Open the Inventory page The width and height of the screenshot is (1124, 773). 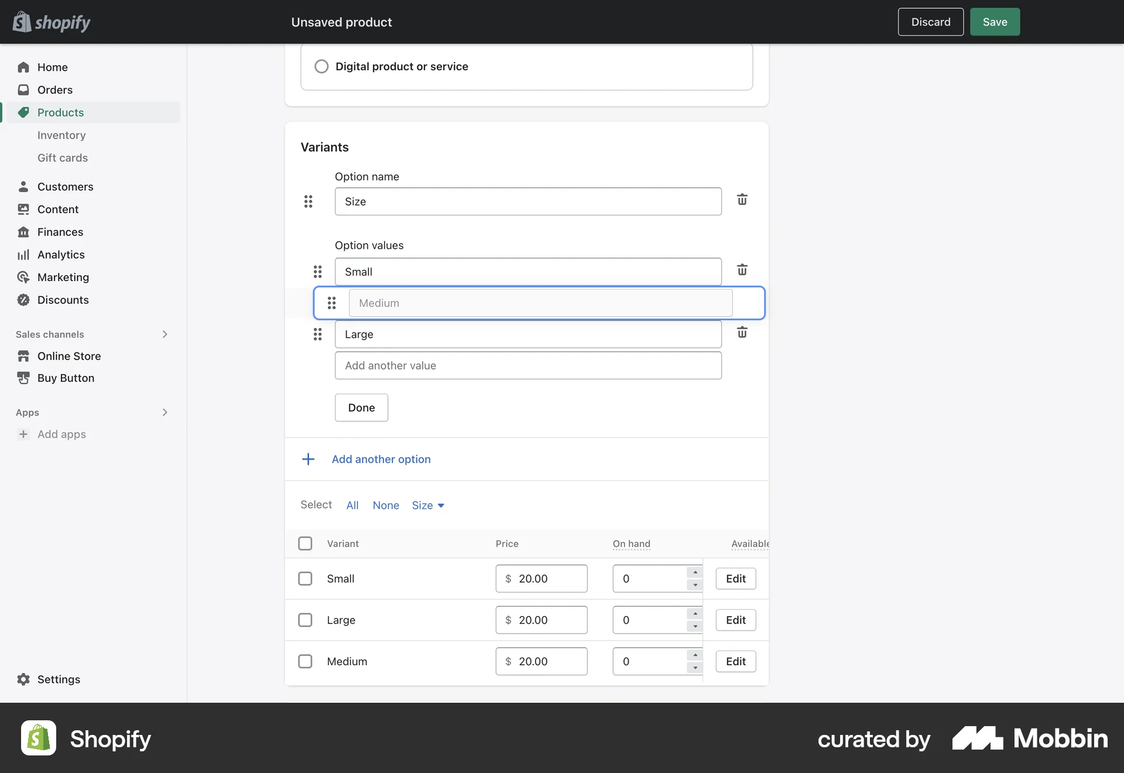(61, 135)
